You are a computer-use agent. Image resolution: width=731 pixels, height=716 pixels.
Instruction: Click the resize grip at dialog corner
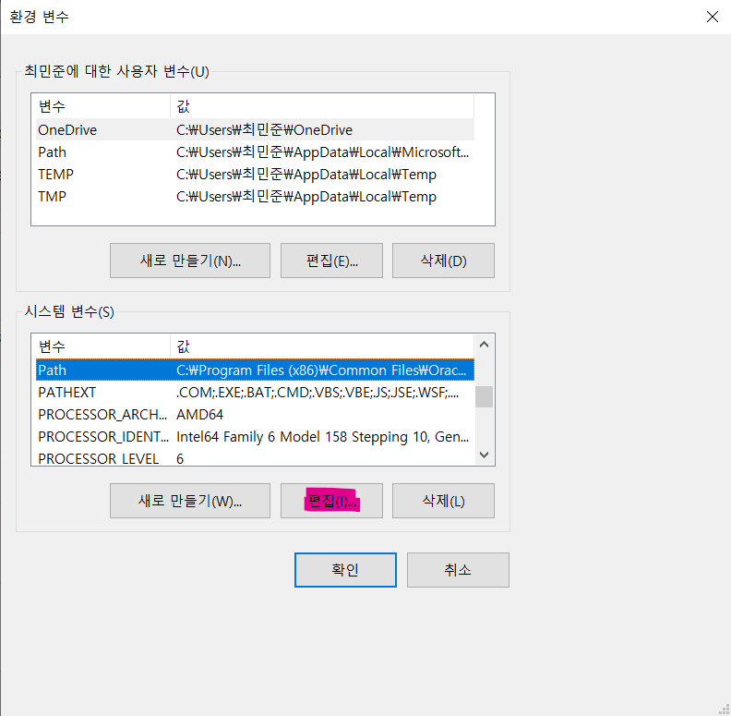click(x=725, y=710)
